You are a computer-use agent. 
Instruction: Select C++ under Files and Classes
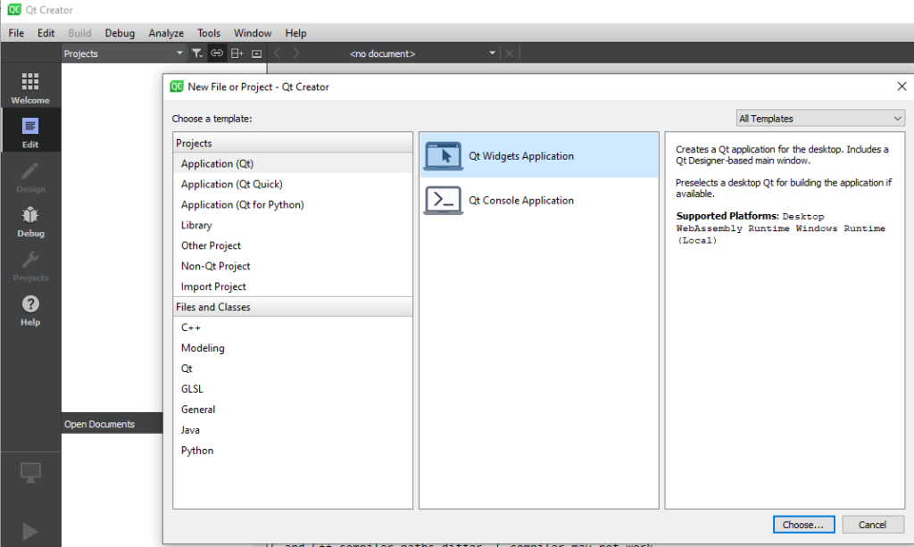pyautogui.click(x=293, y=327)
